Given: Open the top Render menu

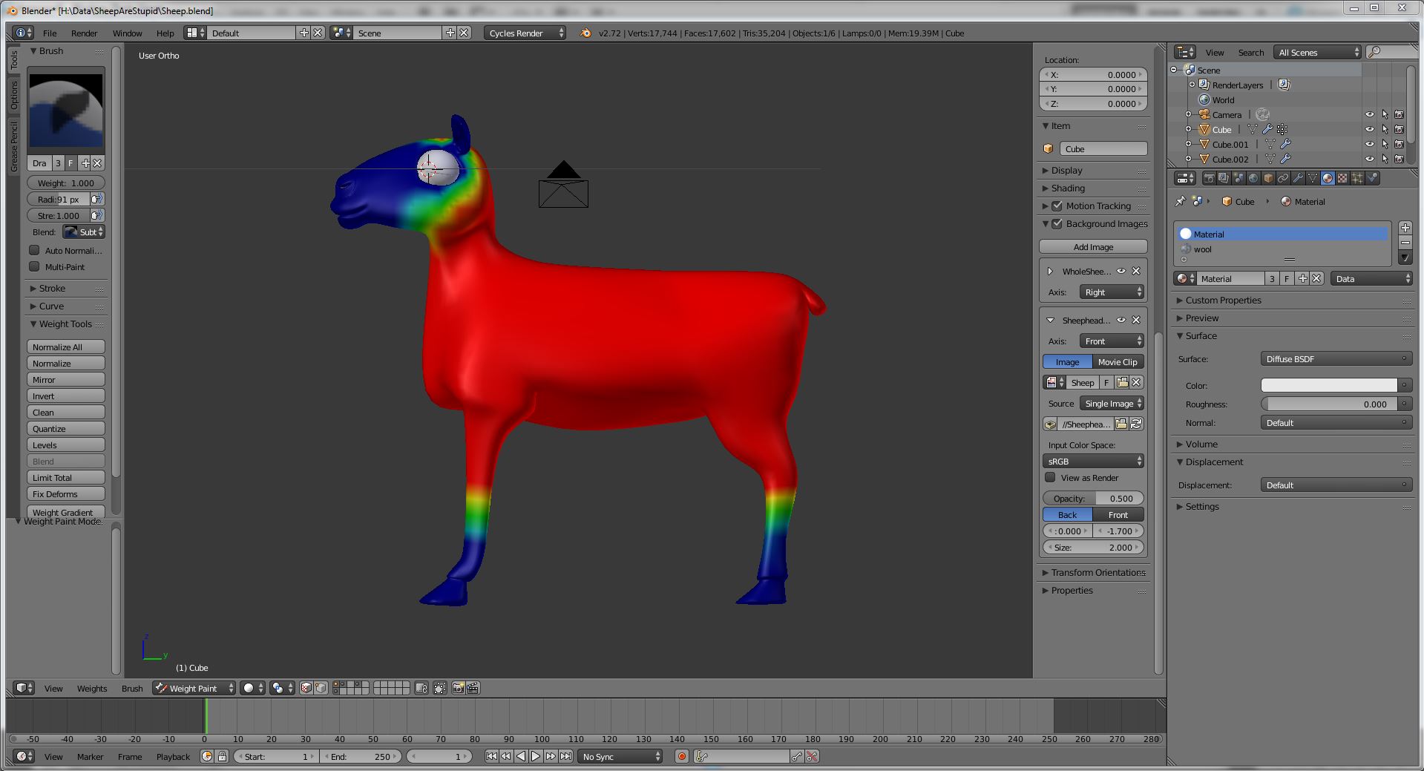Looking at the screenshot, I should tap(84, 33).
